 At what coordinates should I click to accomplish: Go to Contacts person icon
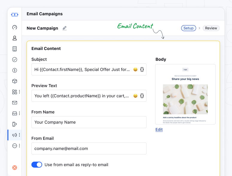(x=15, y=38)
